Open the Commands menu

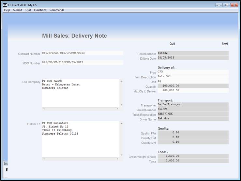tap(57, 10)
